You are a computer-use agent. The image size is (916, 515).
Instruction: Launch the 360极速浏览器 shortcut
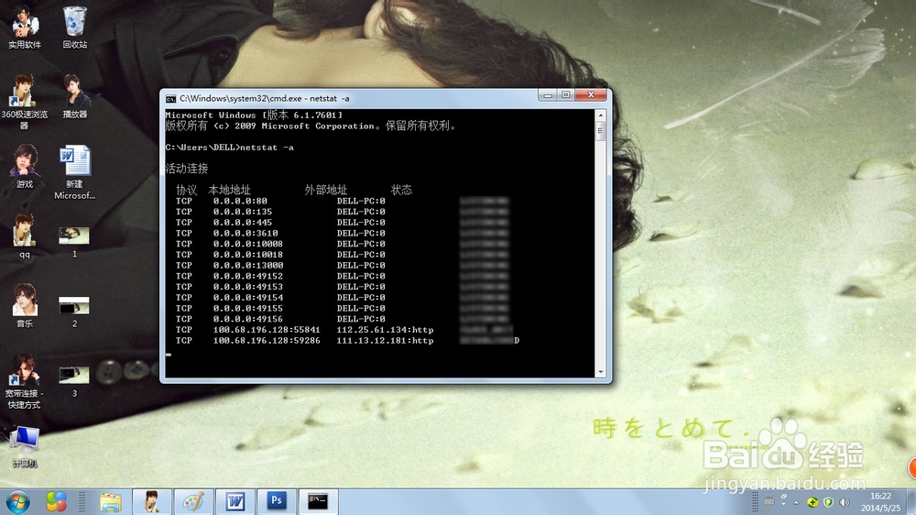pos(25,102)
